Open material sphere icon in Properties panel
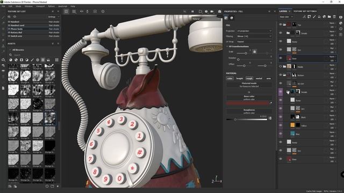Image resolution: width=344 pixels, height=193 pixels. click(x=232, y=18)
